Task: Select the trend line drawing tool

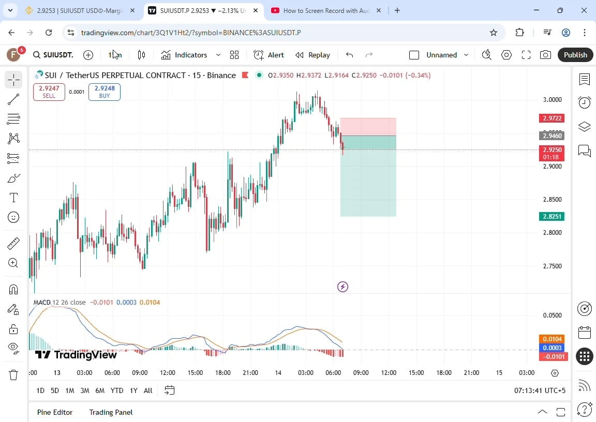Action: (13, 99)
